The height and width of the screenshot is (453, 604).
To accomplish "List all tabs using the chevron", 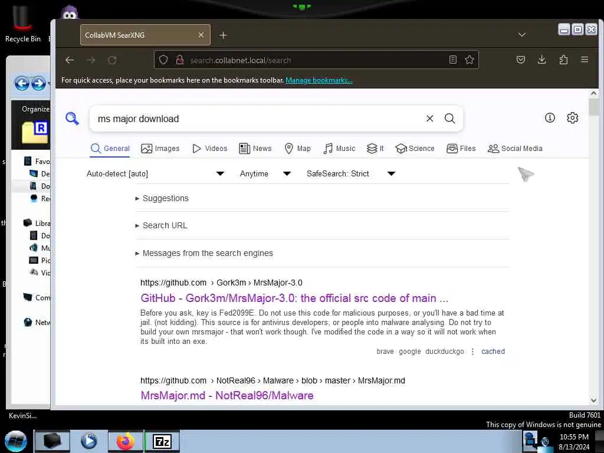I will [x=522, y=35].
